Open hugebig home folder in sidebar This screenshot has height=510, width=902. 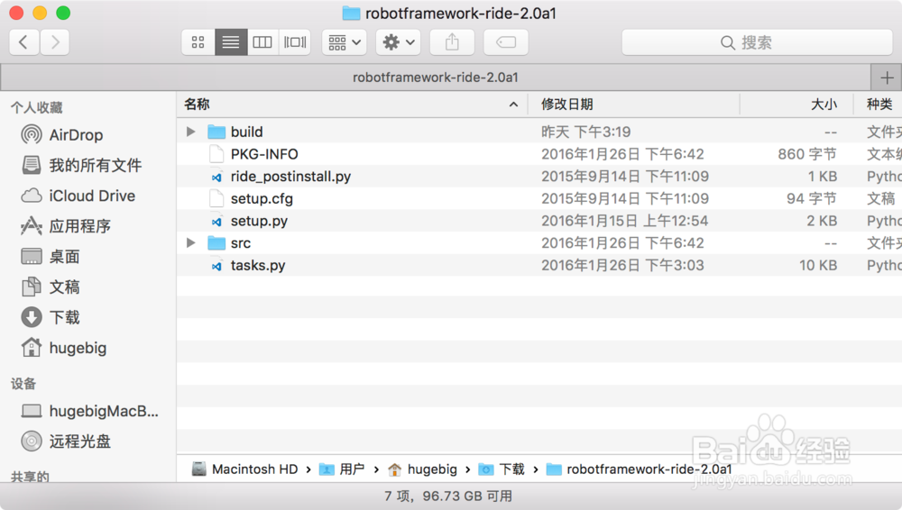(78, 348)
